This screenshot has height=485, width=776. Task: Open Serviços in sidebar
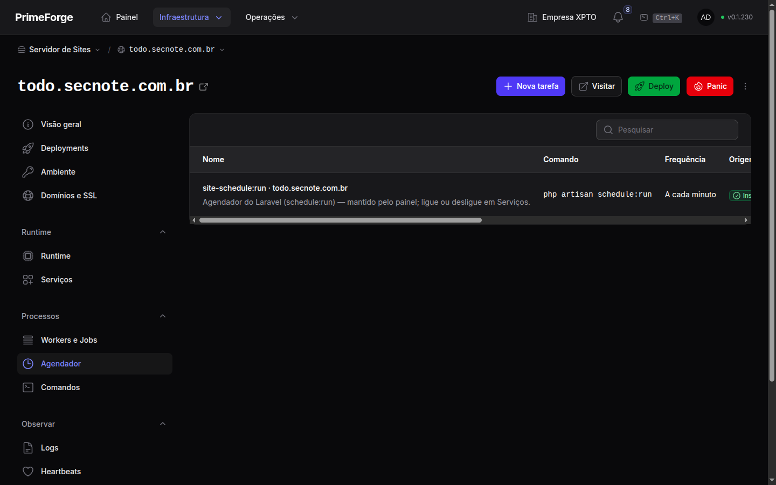pos(95,280)
